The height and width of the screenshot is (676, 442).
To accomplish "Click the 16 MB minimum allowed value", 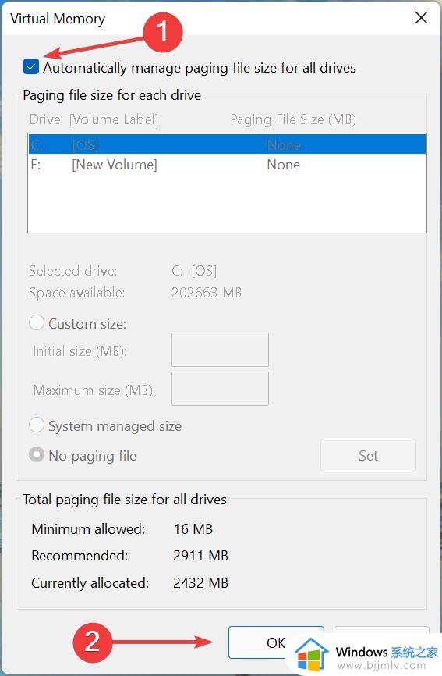I will 193,529.
